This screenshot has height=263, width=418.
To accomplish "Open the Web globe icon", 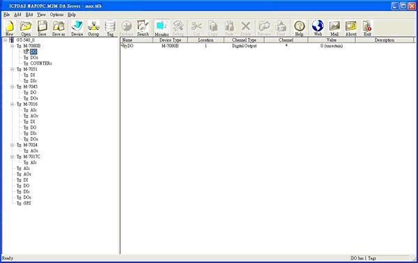I will (x=318, y=29).
